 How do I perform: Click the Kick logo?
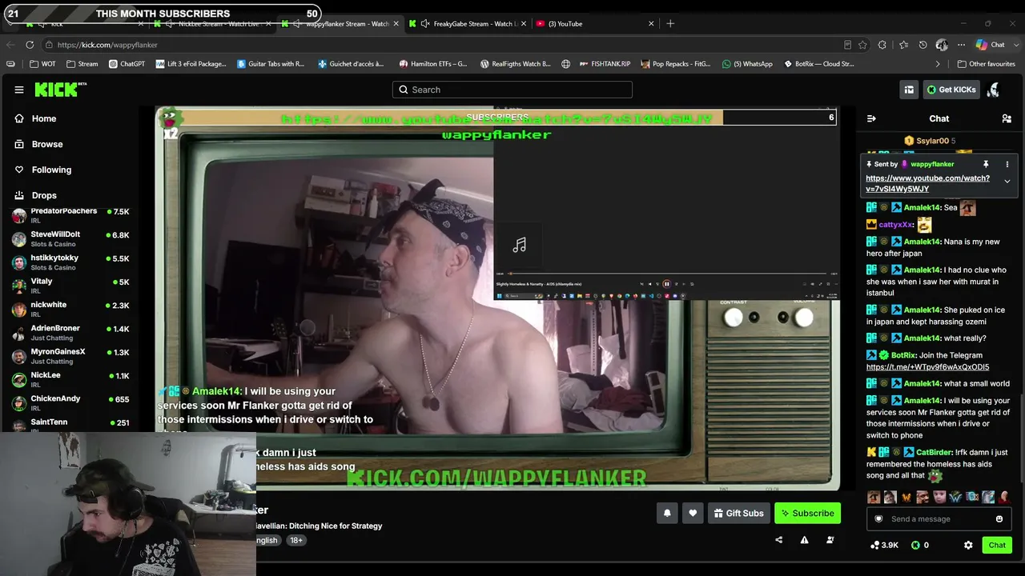(61, 90)
